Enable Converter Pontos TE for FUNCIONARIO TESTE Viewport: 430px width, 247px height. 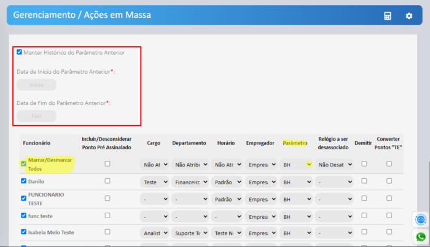(x=389, y=199)
